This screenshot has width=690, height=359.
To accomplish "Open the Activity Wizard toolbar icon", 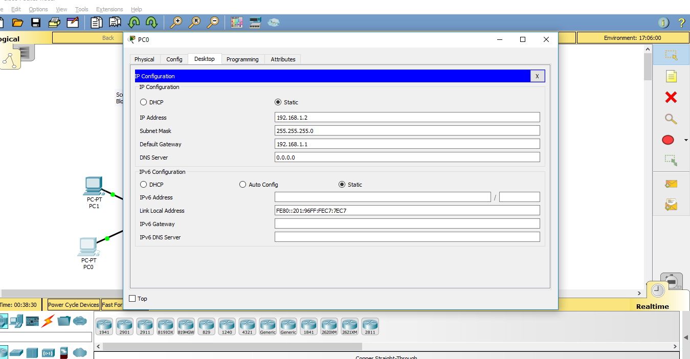I will 73,23.
